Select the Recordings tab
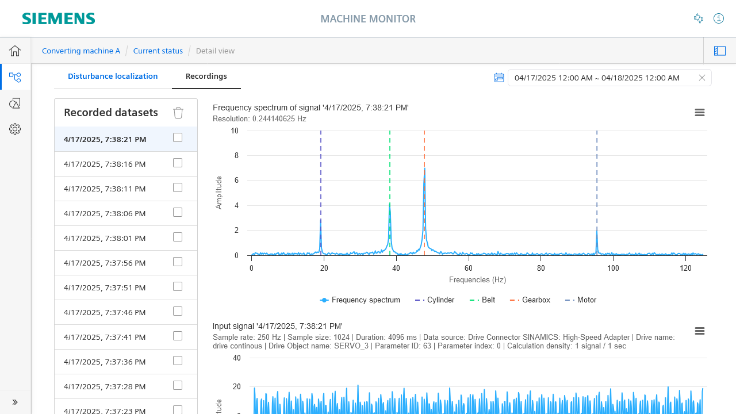This screenshot has height=414, width=736. [206, 76]
